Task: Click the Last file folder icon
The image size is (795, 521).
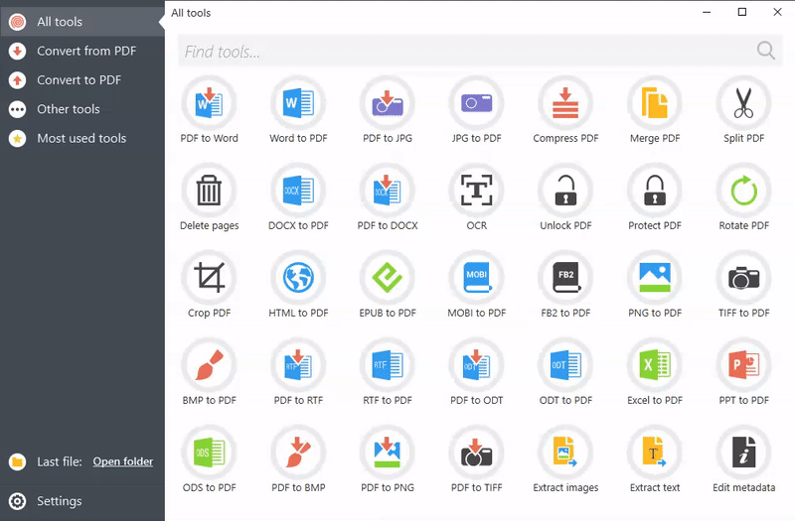Action: coord(17,461)
